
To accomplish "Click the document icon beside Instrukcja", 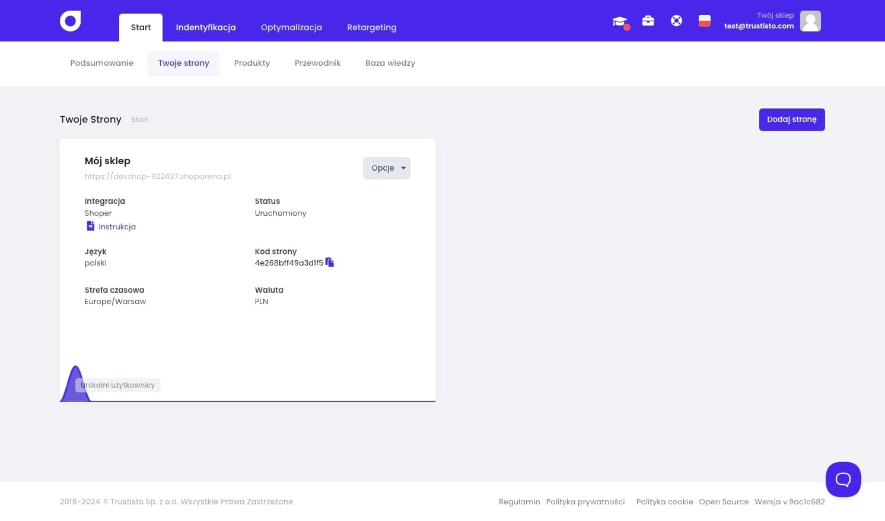I will 90,226.
